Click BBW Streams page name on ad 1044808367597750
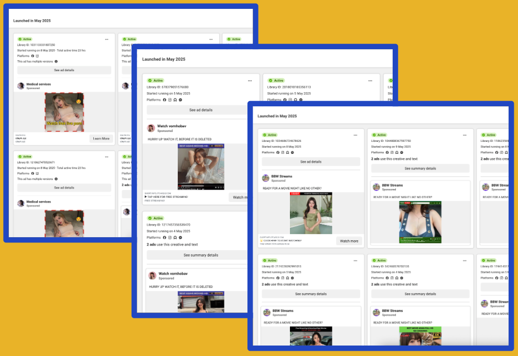This screenshot has width=518, height=356. 393,185
